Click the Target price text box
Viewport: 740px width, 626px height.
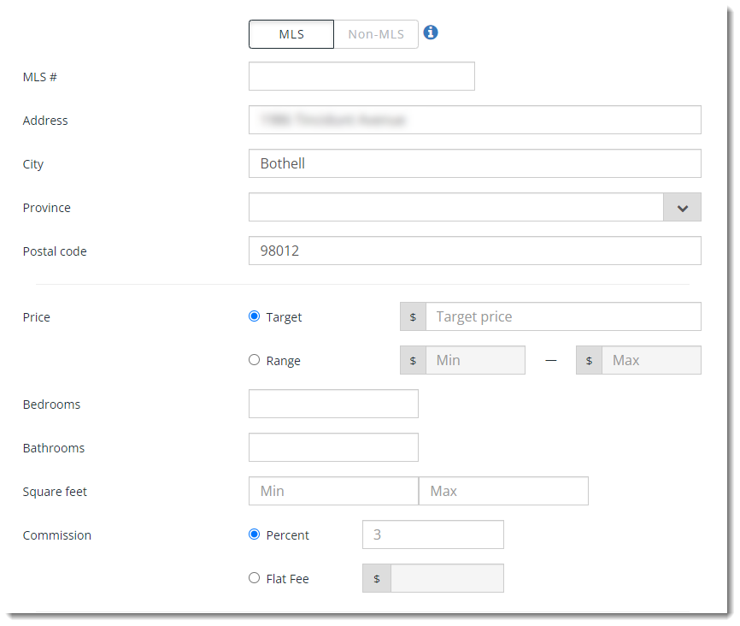[x=564, y=316]
